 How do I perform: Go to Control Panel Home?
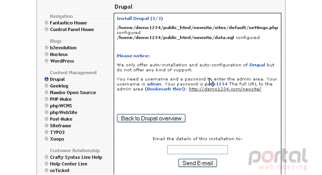tap(72, 29)
